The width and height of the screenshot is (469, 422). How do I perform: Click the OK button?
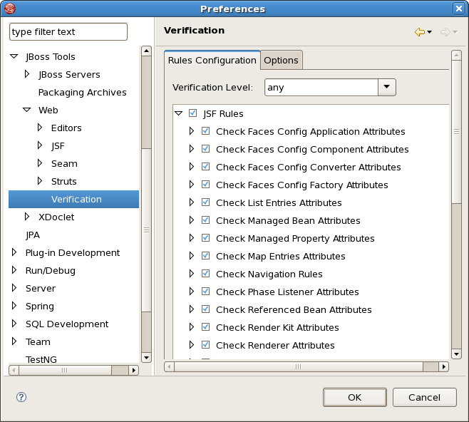click(x=355, y=397)
